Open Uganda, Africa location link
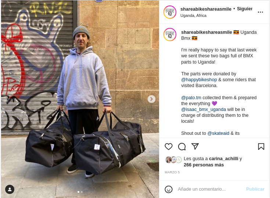 click(x=193, y=15)
